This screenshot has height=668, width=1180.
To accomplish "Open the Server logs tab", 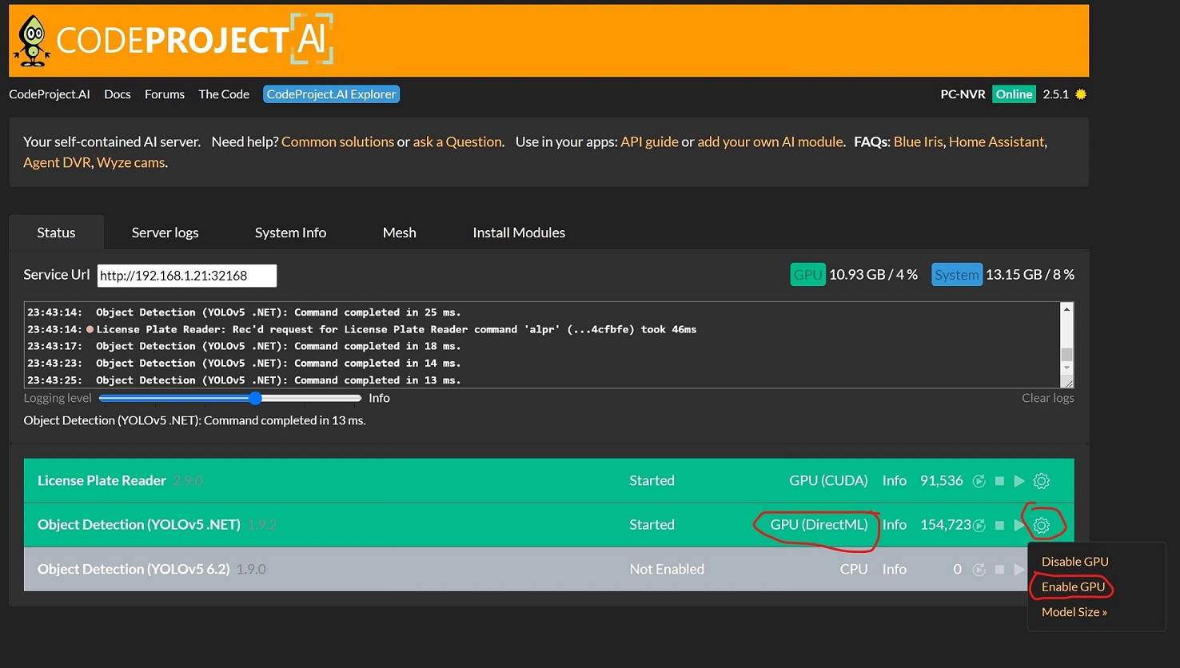I will [165, 233].
